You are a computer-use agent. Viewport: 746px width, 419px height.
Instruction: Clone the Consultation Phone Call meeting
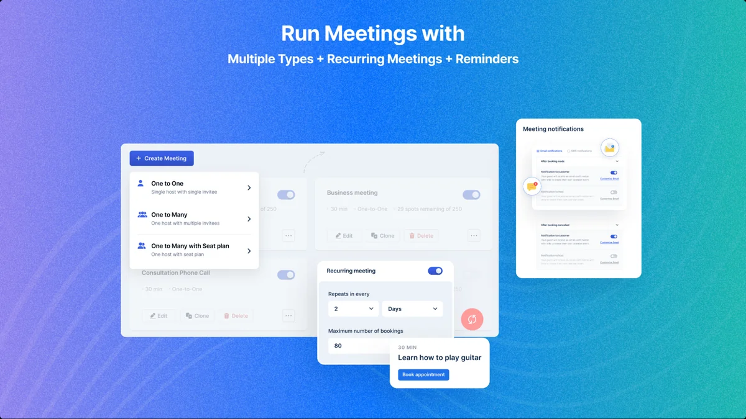click(197, 316)
